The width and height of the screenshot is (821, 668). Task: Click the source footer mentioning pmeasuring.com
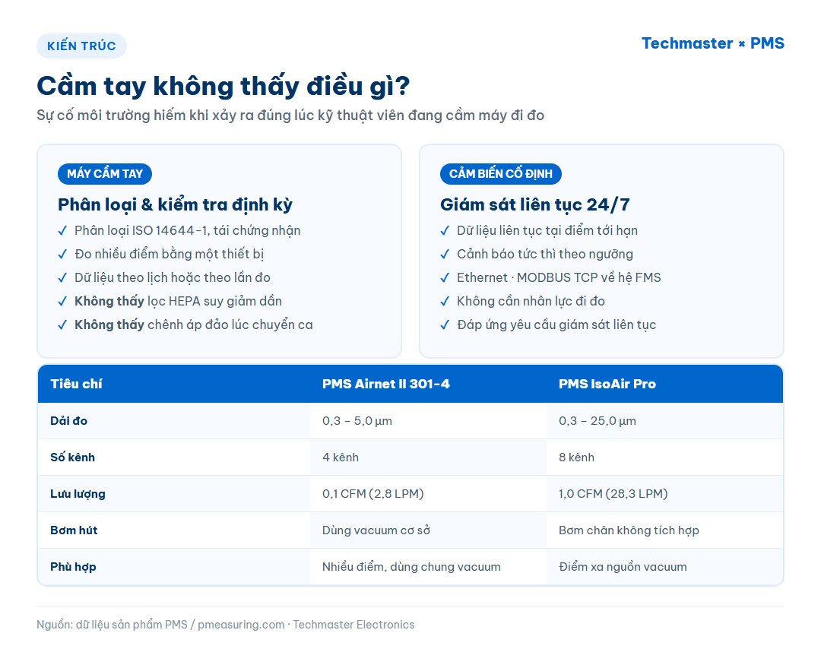(x=225, y=625)
